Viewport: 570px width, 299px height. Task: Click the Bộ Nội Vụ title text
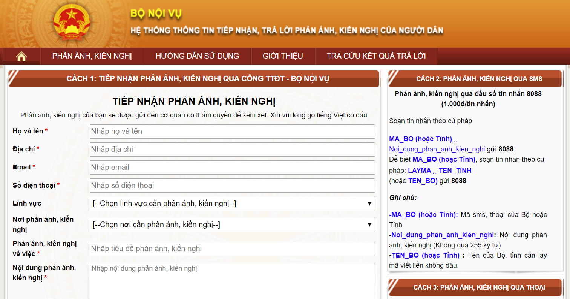tap(156, 14)
